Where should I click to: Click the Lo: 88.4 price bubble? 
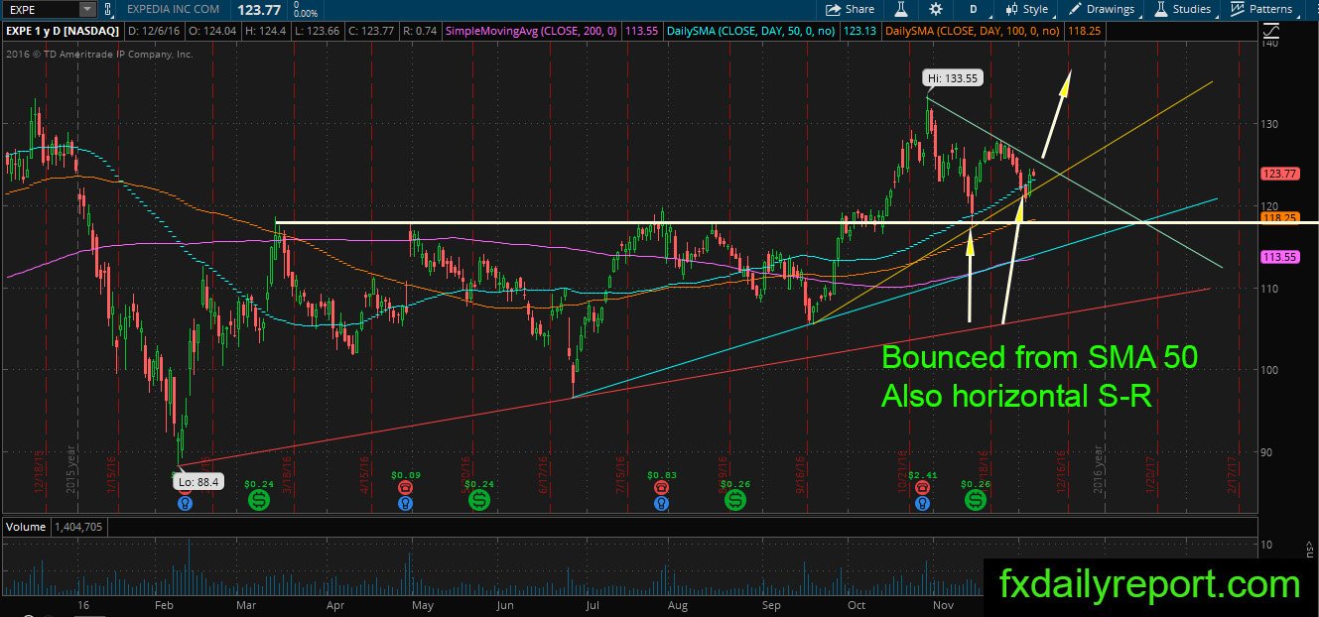[198, 482]
